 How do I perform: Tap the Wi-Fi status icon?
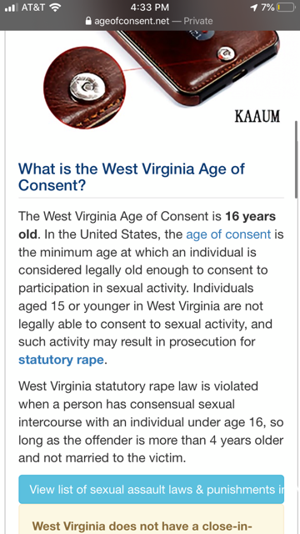click(x=54, y=8)
